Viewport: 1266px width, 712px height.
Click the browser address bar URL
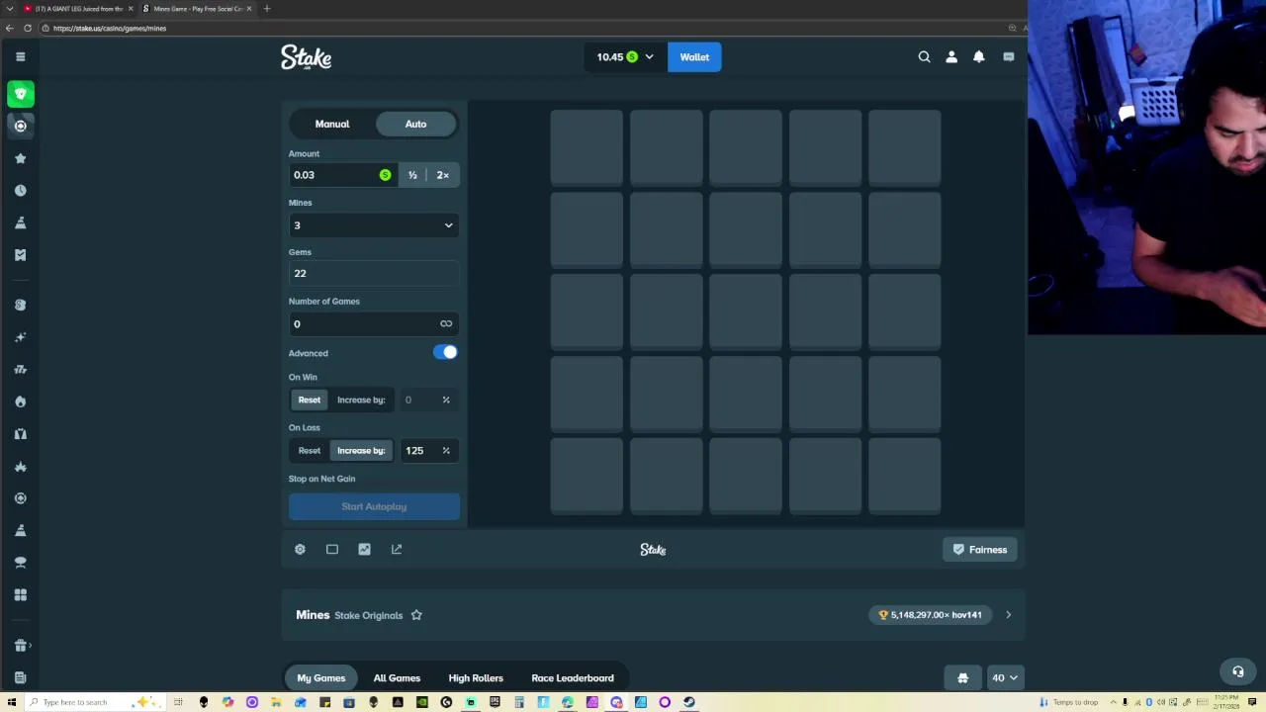[x=110, y=28]
